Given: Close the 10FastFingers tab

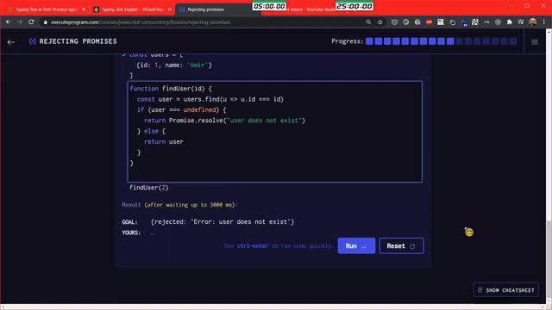Looking at the screenshot, I should 169,9.
